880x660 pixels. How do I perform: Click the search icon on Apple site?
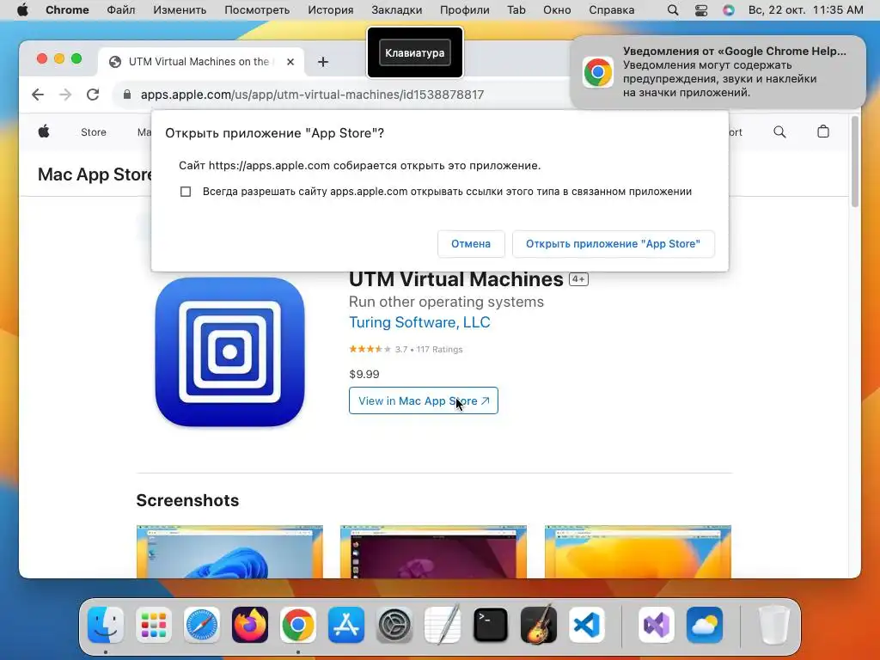point(779,131)
